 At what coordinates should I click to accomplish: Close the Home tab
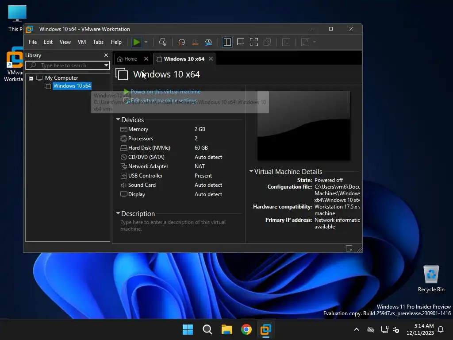146,59
